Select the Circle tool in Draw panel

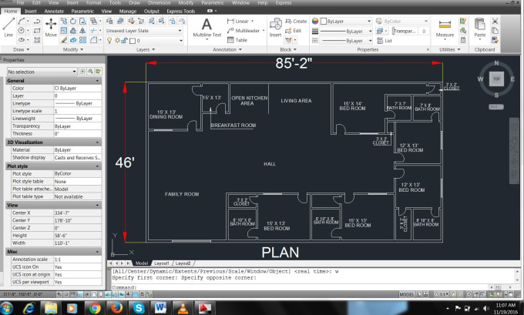22,31
